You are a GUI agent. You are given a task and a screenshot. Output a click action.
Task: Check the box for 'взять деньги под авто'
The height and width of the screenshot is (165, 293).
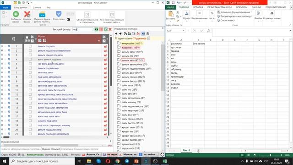pyautogui.click(x=30, y=59)
